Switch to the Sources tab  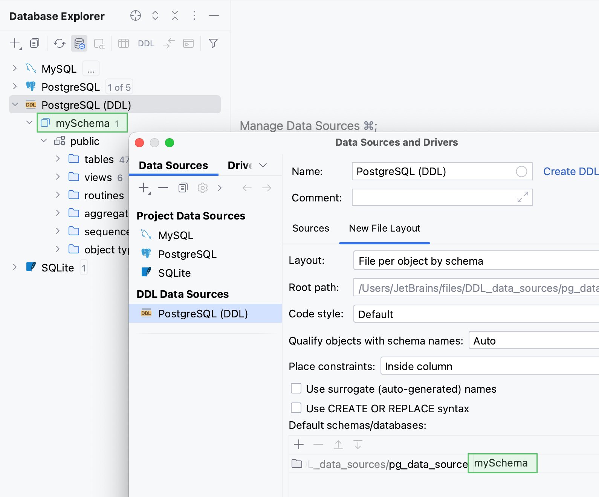pyautogui.click(x=311, y=228)
